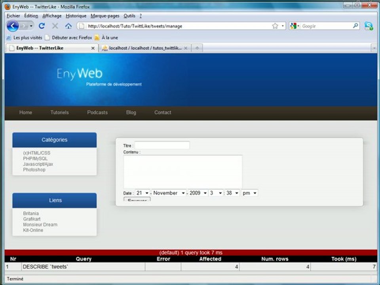This screenshot has width=380, height=285.
Task: Click the Titre text field
Action: click(x=162, y=145)
